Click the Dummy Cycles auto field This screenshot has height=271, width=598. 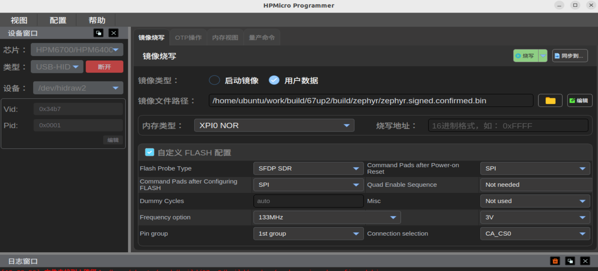click(308, 201)
